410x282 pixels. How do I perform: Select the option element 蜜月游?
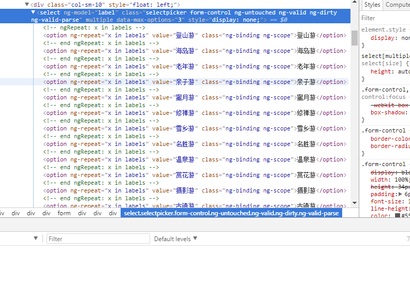coord(195,97)
